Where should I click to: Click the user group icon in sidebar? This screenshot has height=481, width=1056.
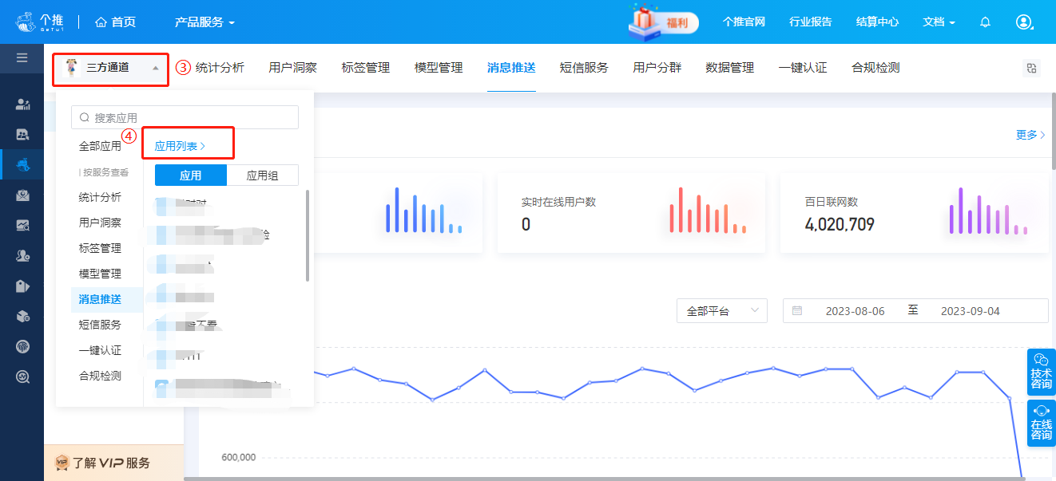pos(22,256)
